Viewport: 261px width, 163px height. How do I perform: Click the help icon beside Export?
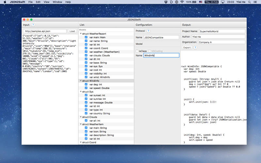click(x=195, y=47)
